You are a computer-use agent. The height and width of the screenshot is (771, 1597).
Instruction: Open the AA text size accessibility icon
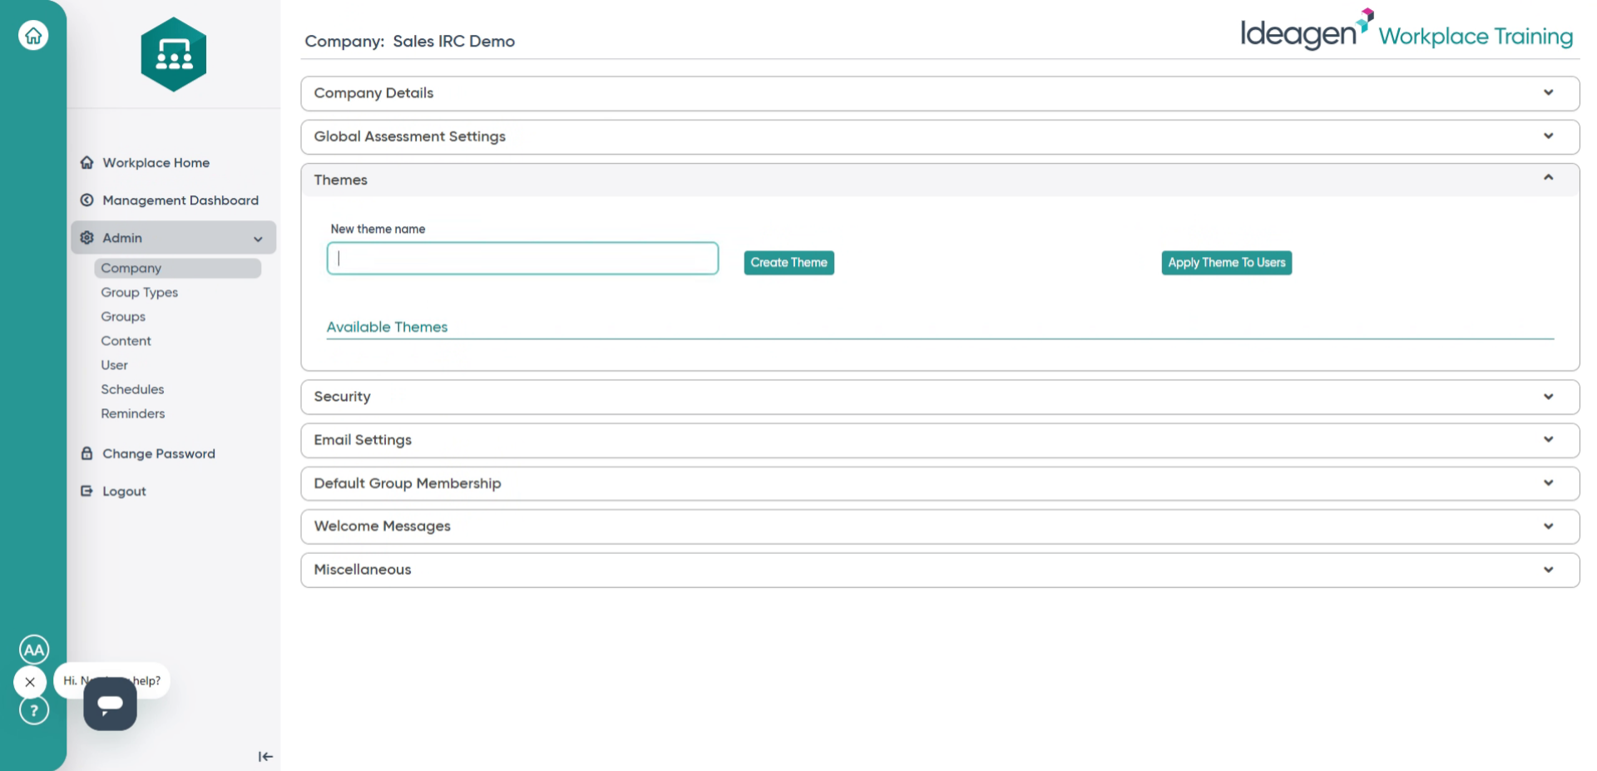pos(34,650)
